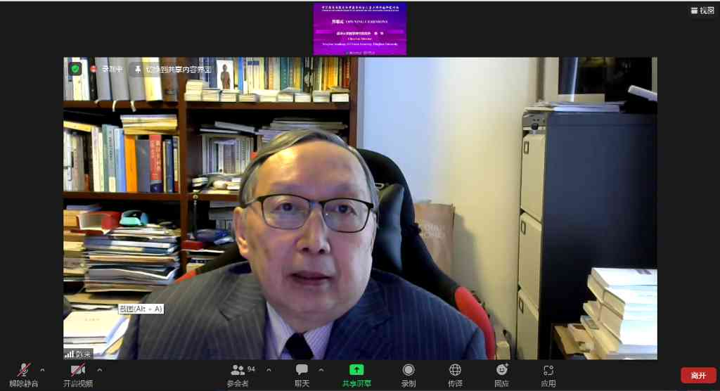Viewport: 720px width, 391px height.
Task: Open the apps (应用) icon
Action: click(x=548, y=371)
